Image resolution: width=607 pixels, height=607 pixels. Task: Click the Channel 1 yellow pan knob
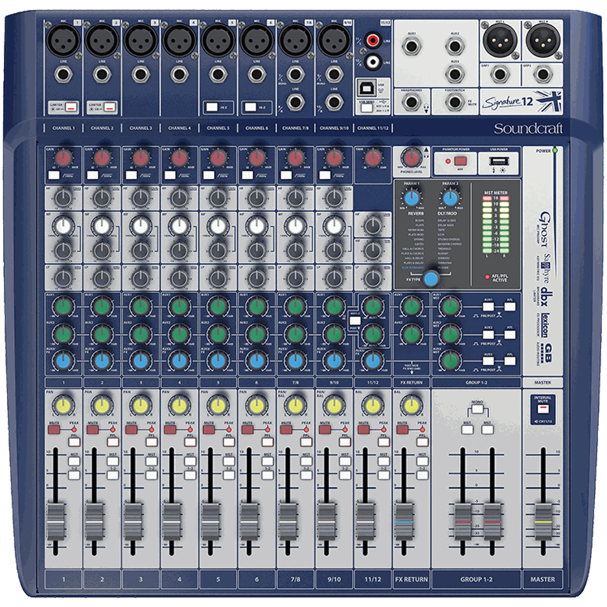63,405
